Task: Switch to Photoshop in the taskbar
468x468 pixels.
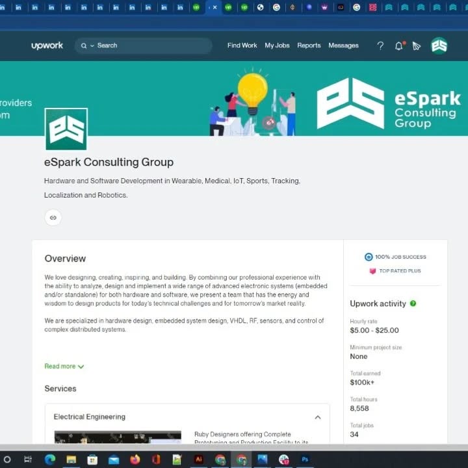Action: (305, 460)
